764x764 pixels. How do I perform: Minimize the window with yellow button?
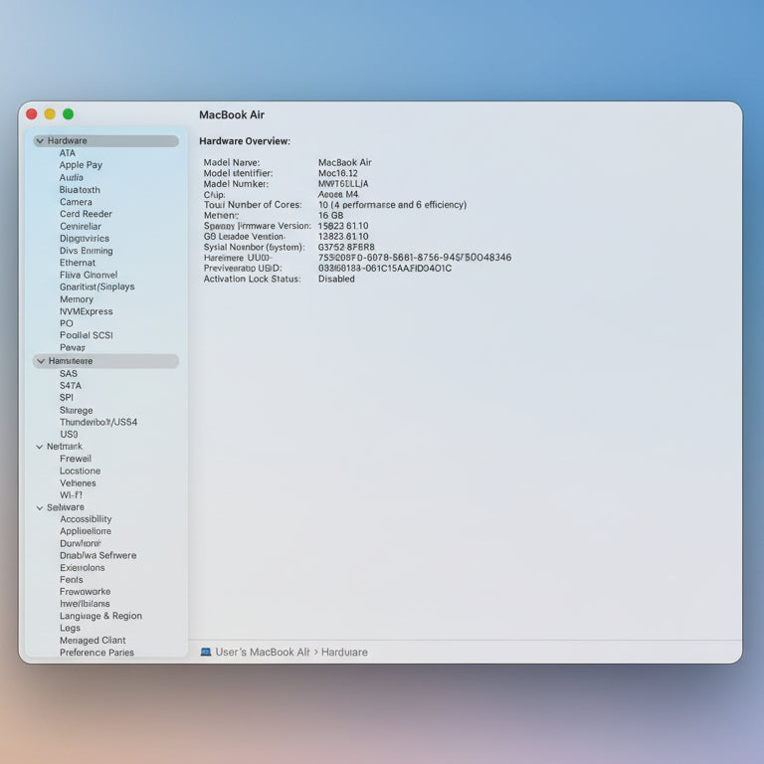pos(50,114)
